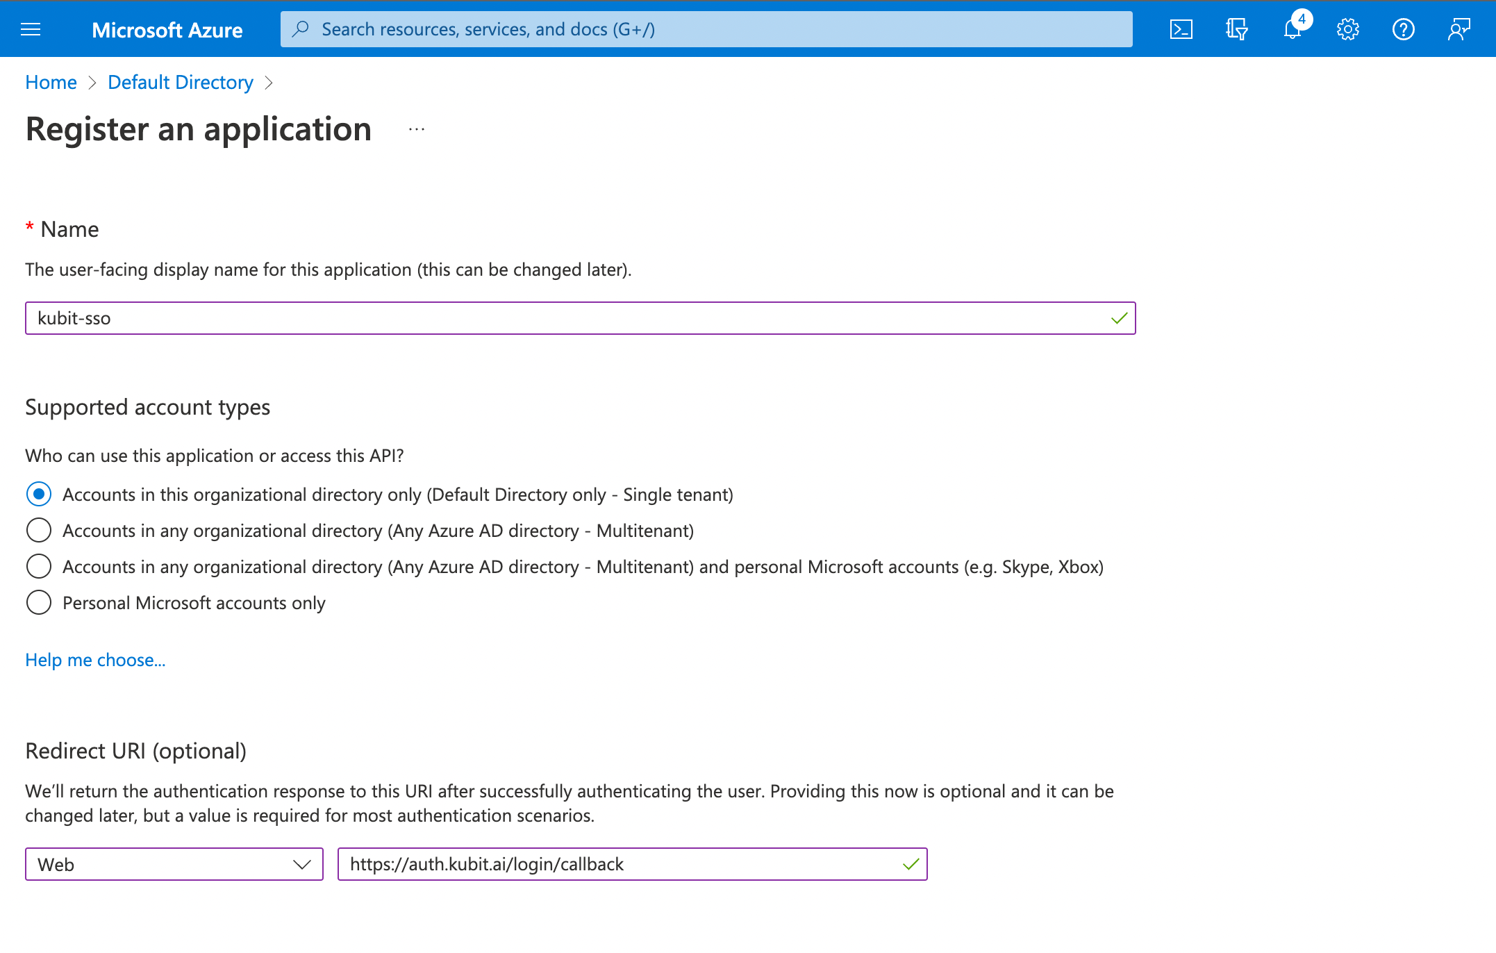This screenshot has height=953, width=1496.
Task: Launch Cloud Shell from top bar
Action: click(x=1181, y=29)
